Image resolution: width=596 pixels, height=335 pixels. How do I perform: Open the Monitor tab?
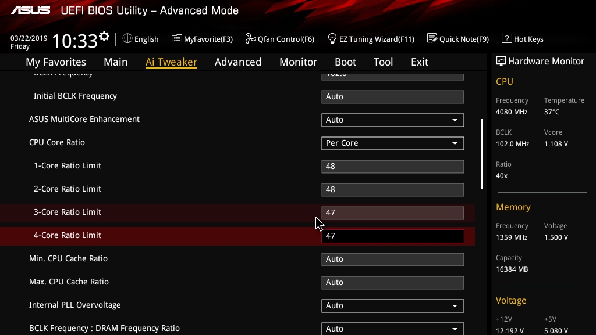pyautogui.click(x=298, y=62)
